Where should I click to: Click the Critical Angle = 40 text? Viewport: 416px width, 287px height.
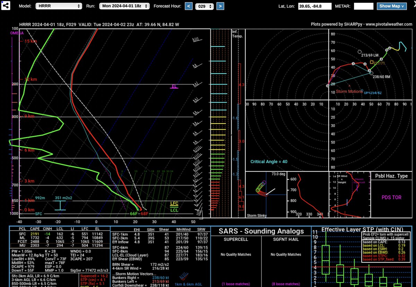point(269,162)
